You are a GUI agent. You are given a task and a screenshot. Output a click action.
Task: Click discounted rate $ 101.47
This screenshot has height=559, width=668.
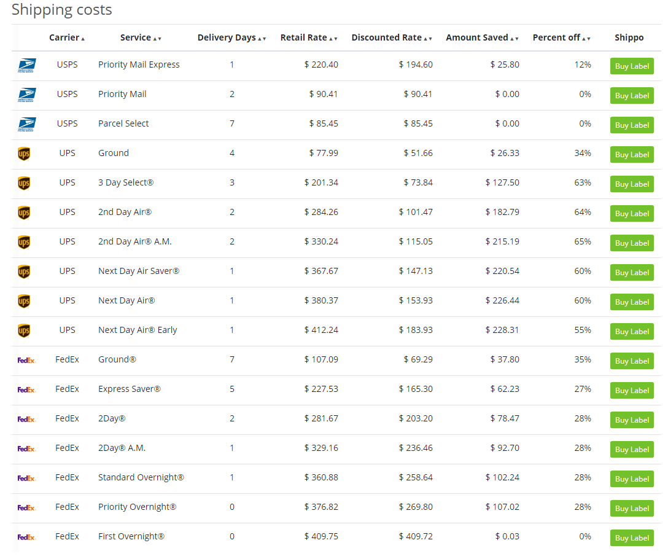click(x=416, y=212)
